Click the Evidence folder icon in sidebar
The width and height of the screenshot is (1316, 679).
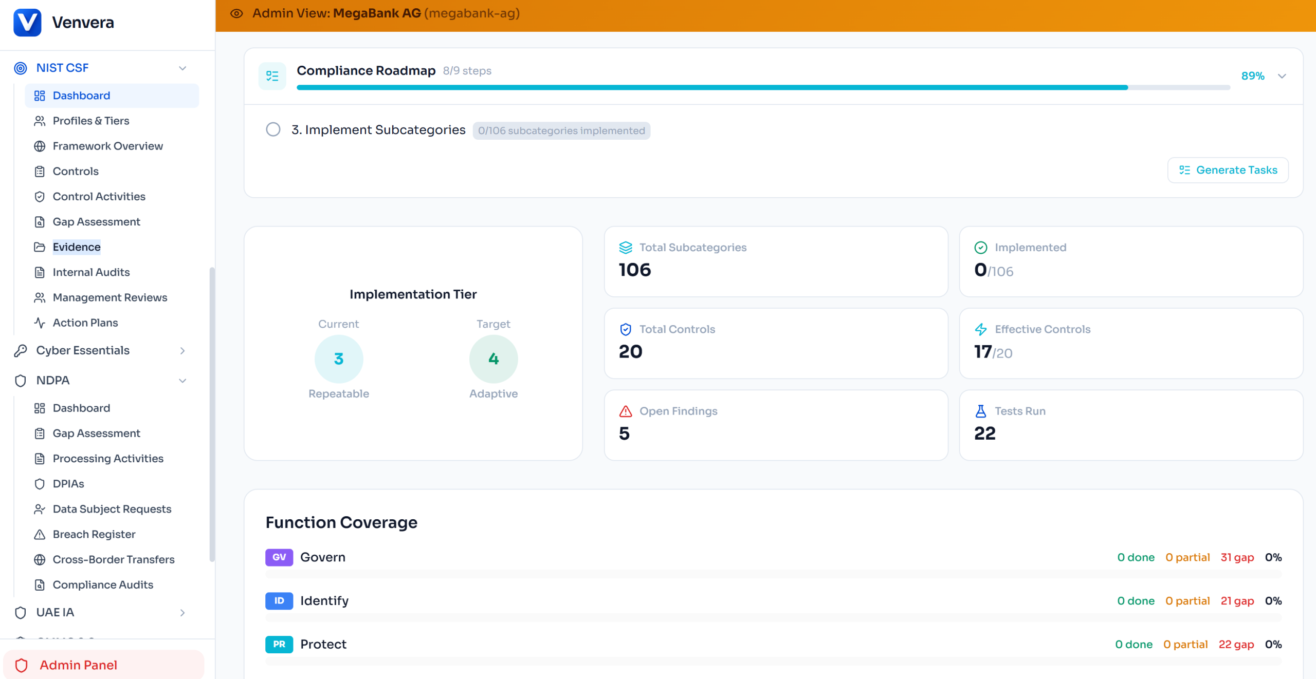click(40, 247)
